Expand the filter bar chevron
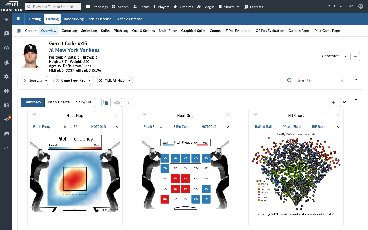368x230 pixels. (356, 80)
